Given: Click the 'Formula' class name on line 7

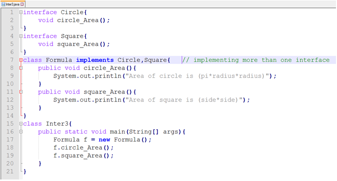Looking at the screenshot, I should 59,60.
